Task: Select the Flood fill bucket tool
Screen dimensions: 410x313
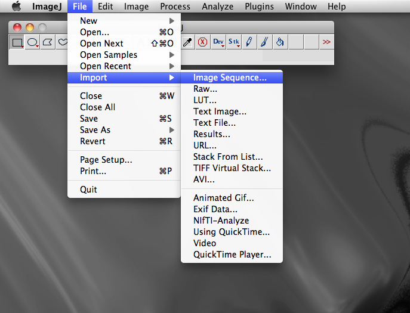Action: [280, 42]
